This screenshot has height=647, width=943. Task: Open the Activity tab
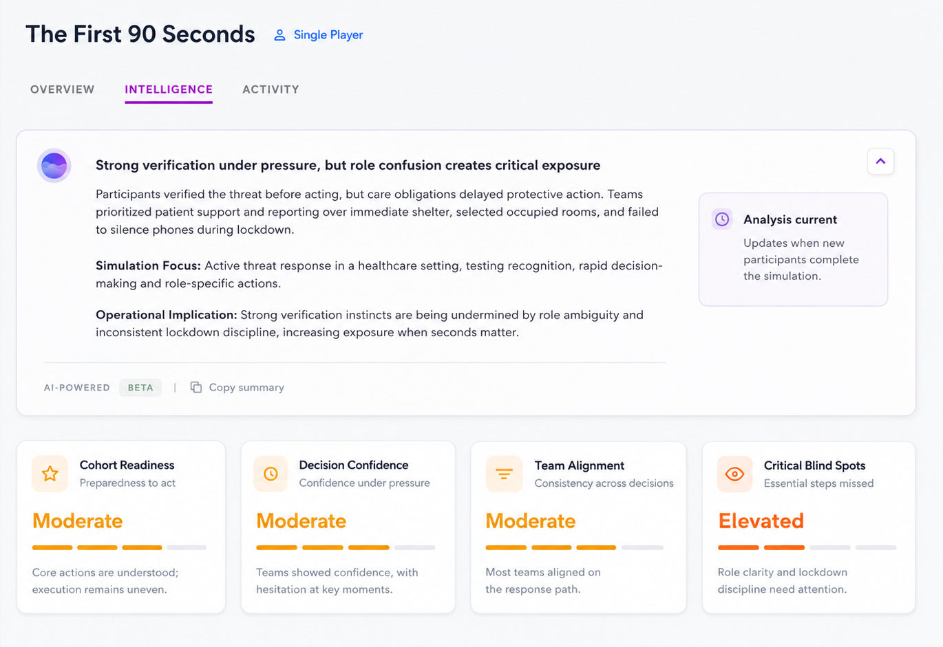(x=271, y=89)
